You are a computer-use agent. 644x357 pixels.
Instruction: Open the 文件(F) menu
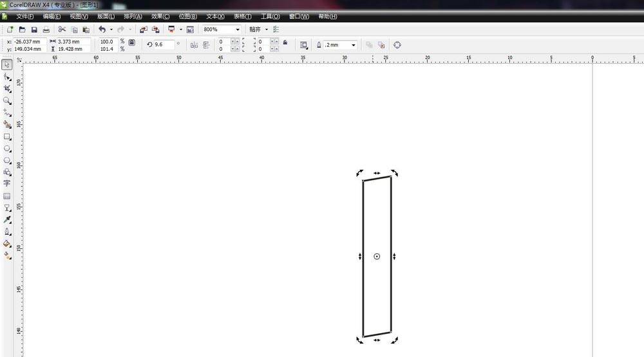(x=24, y=16)
